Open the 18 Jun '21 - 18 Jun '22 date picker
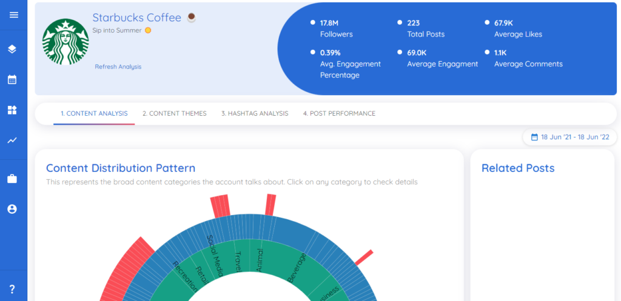The image size is (621, 301). tap(570, 137)
